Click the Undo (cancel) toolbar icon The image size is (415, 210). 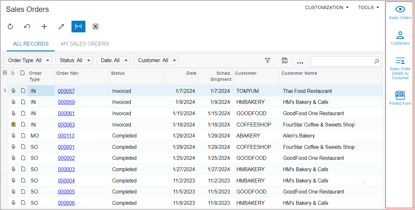click(27, 27)
